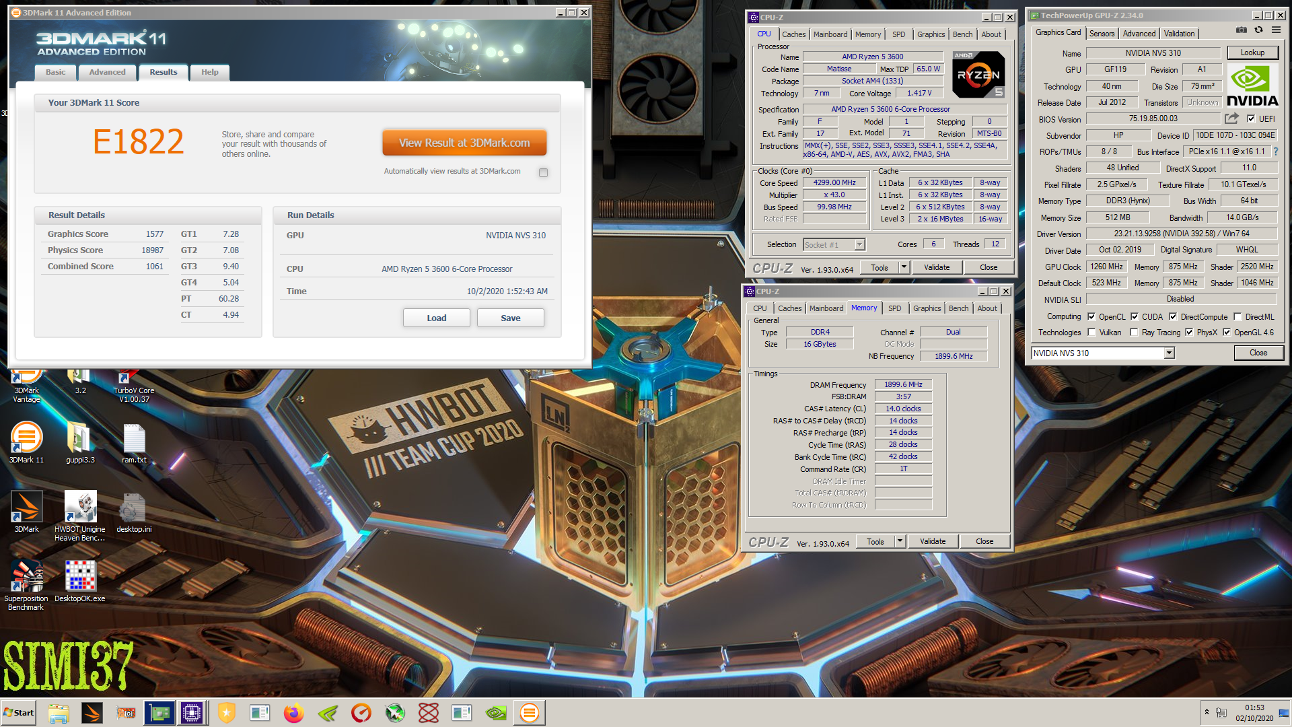The height and width of the screenshot is (727, 1292).
Task: Toggle the Ray Tracing checkbox
Action: [x=1134, y=332]
